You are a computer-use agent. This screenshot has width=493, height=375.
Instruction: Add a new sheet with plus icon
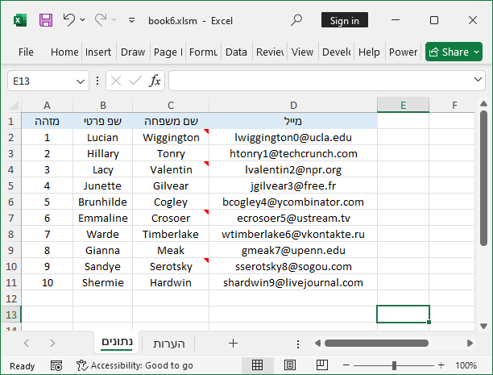tap(233, 344)
